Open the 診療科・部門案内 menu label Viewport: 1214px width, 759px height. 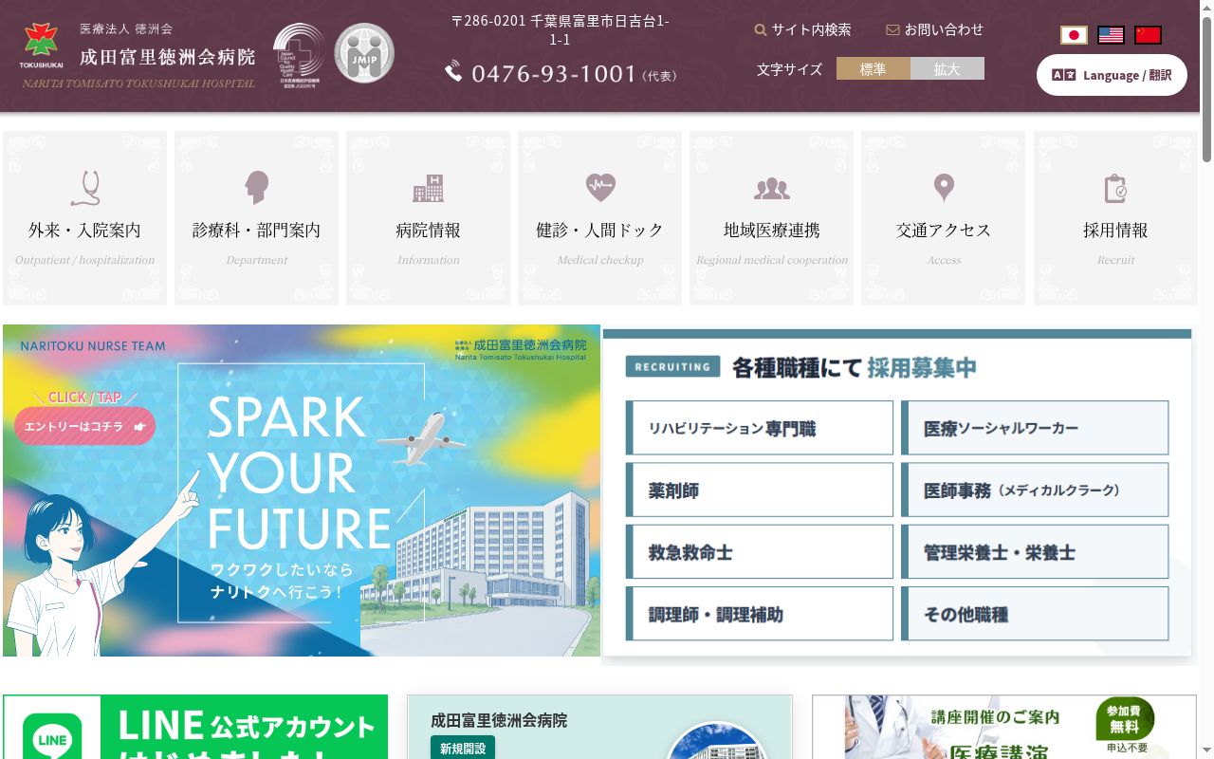pyautogui.click(x=256, y=231)
